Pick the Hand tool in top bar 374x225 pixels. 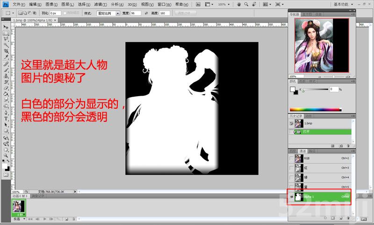click(239, 4)
